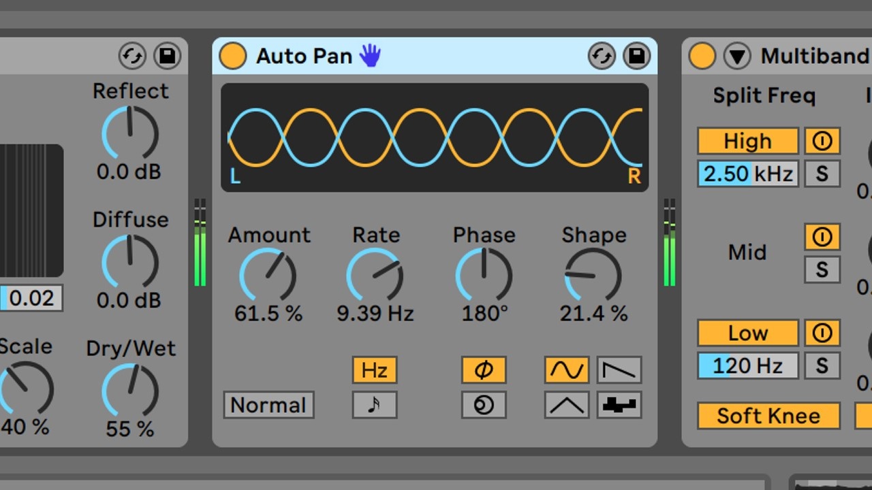872x490 pixels.
Task: Toggle the High band activator icon
Action: 822,141
